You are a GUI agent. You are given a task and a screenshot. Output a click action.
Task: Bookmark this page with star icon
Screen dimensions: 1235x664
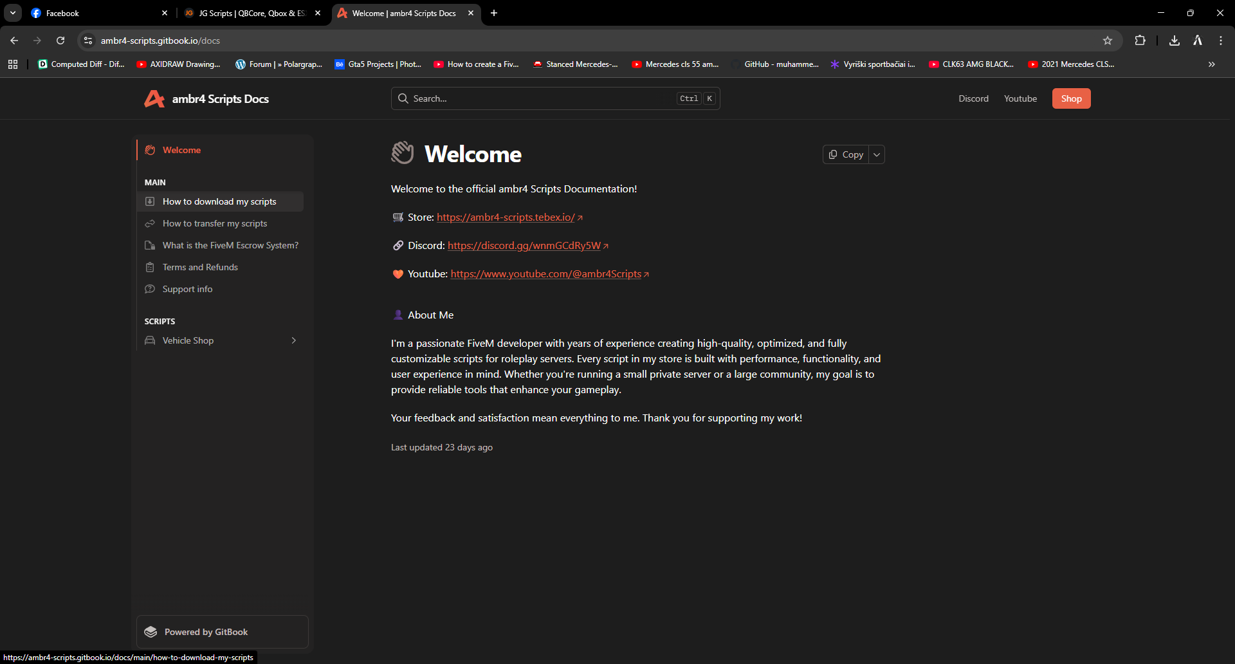[1108, 41]
